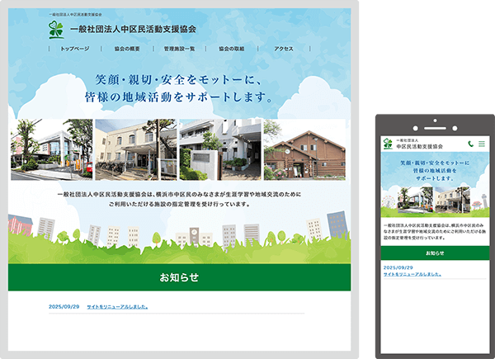
Task: Select the brown log house photo
Action: tap(304, 149)
